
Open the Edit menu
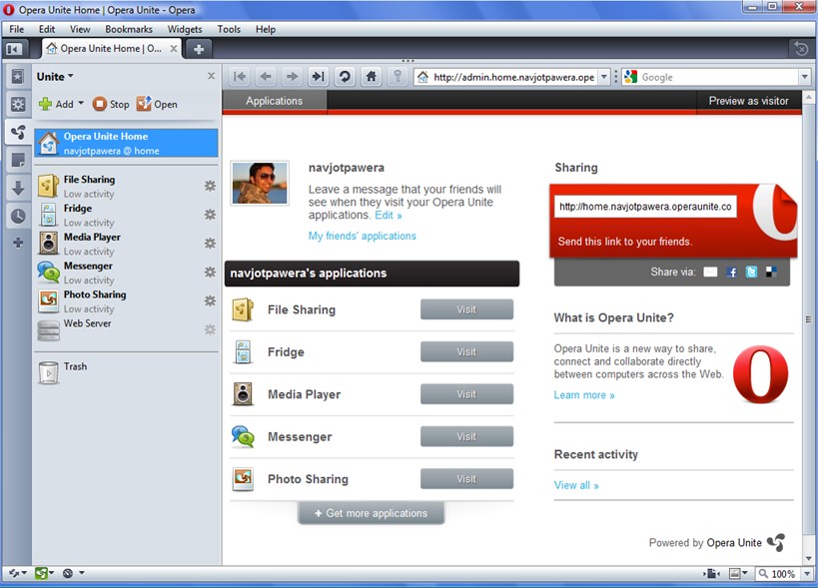click(x=46, y=29)
